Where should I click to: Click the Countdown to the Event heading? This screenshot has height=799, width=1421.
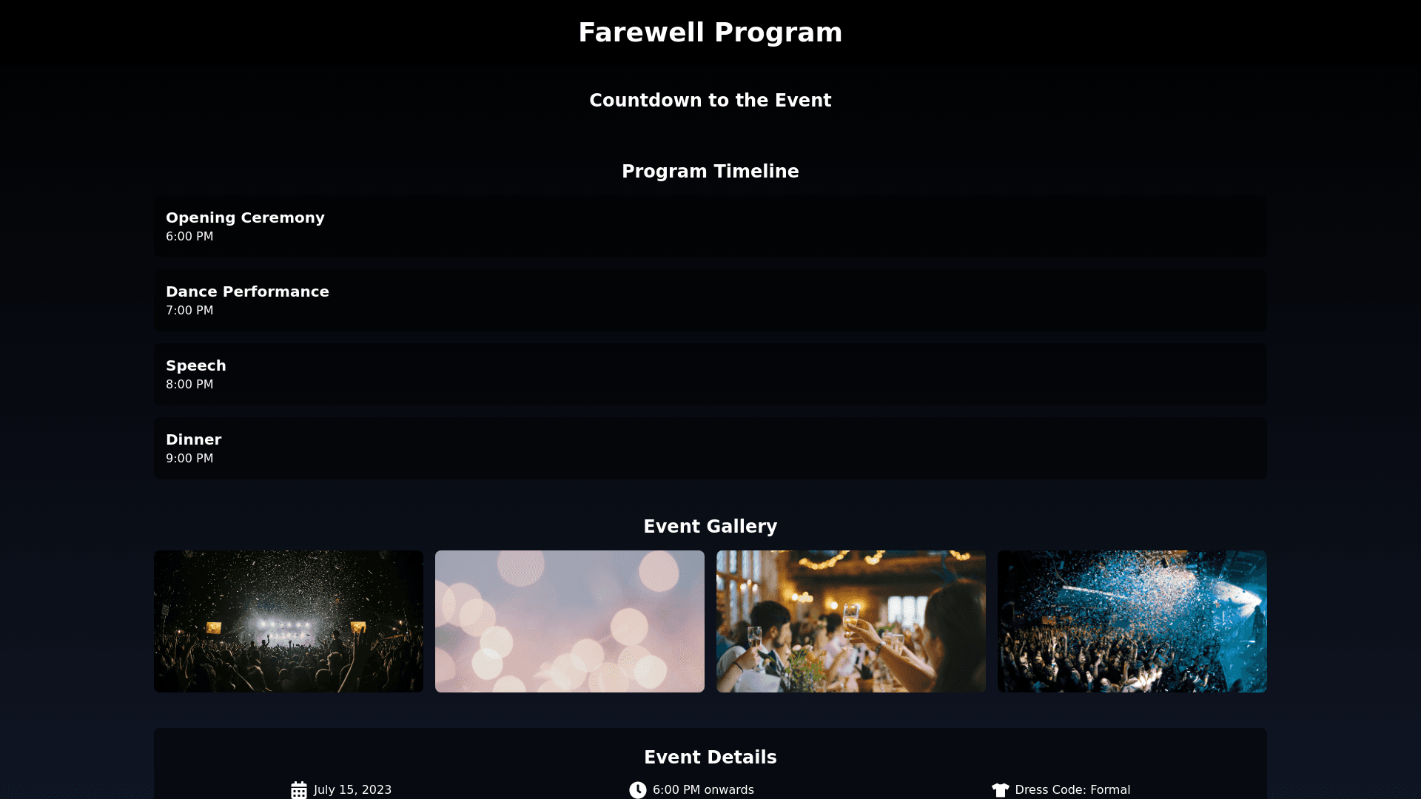point(710,101)
